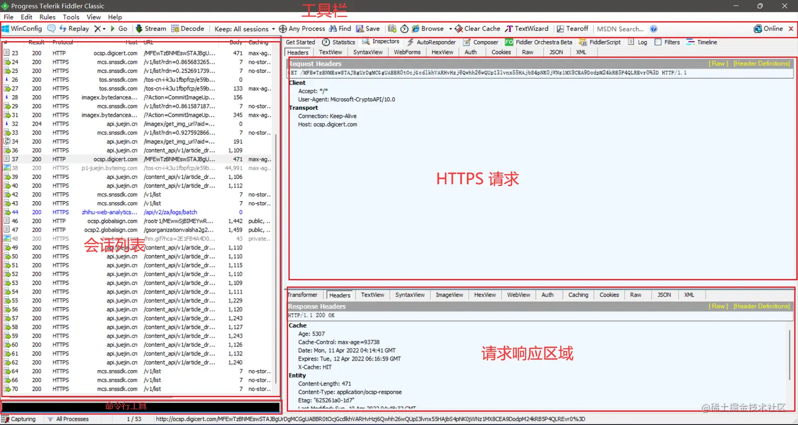The image size is (798, 425).
Task: Sort sessions by the Caching column
Action: click(x=259, y=42)
